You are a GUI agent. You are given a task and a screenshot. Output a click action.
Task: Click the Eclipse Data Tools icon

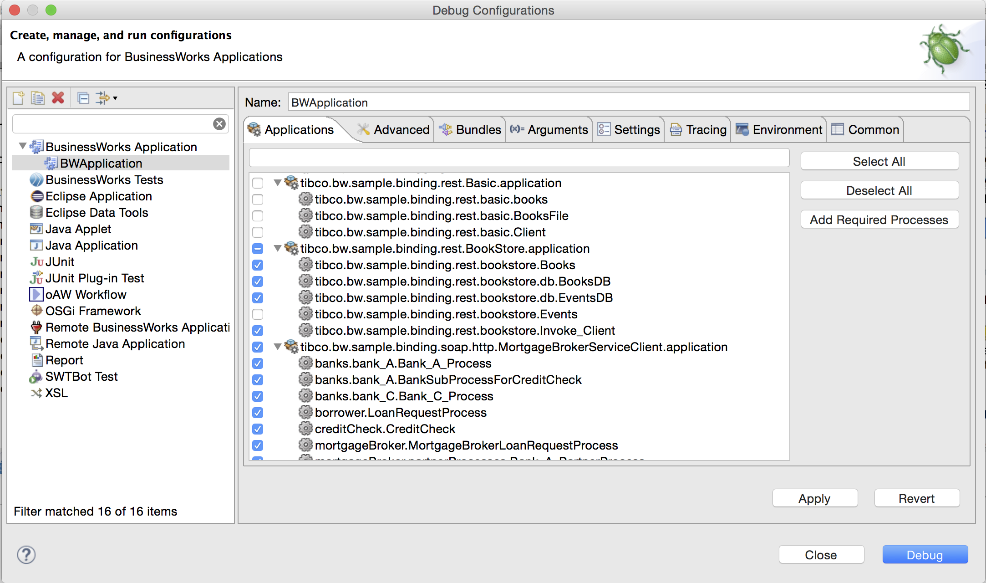36,213
